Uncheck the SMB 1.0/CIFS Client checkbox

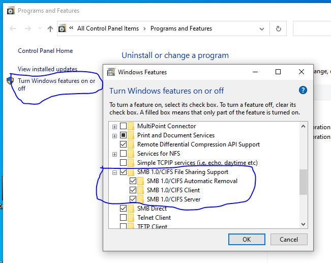tap(133, 190)
